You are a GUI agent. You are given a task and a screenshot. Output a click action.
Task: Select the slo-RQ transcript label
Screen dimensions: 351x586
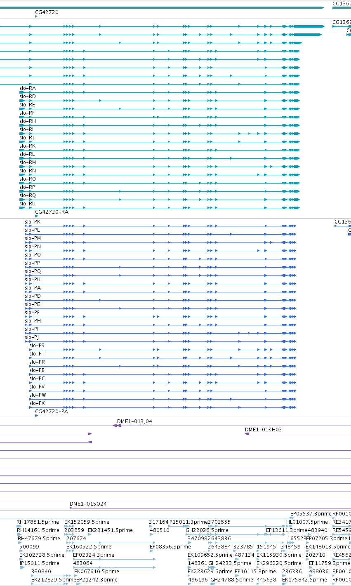tap(28, 195)
